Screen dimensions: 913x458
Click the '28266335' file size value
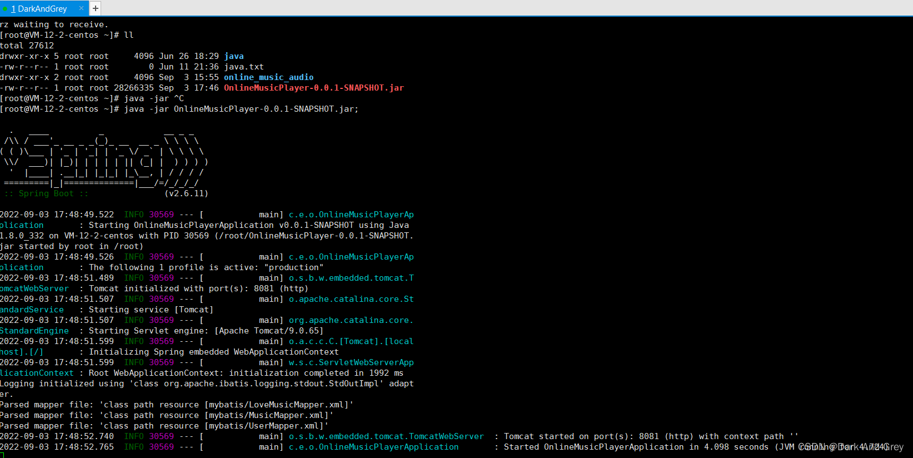point(134,88)
